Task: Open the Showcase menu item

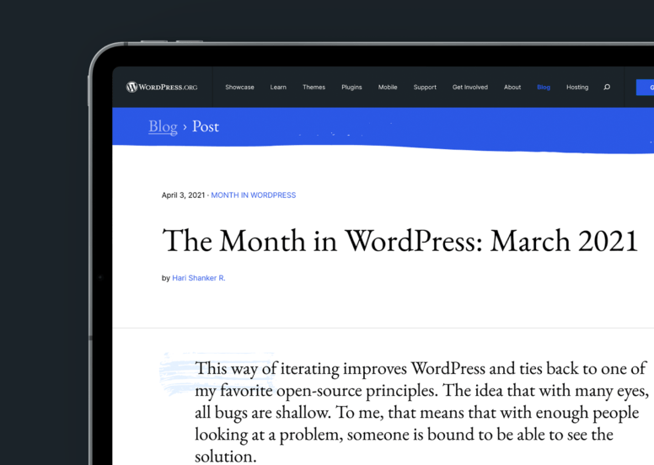Action: click(239, 87)
